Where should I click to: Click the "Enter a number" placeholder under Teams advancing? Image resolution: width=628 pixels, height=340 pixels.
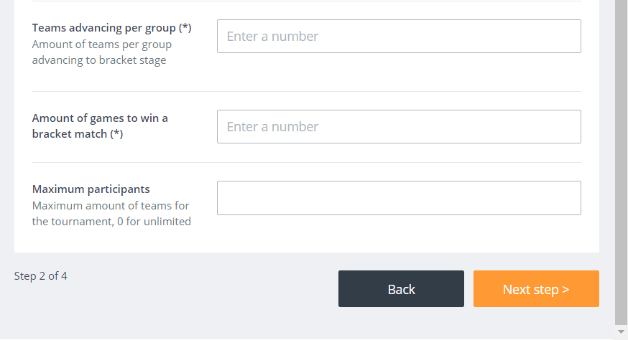tap(272, 36)
